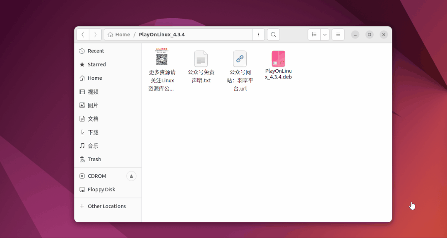This screenshot has height=238, width=447.
Task: Expand the view options dropdown arrow
Action: [325, 34]
